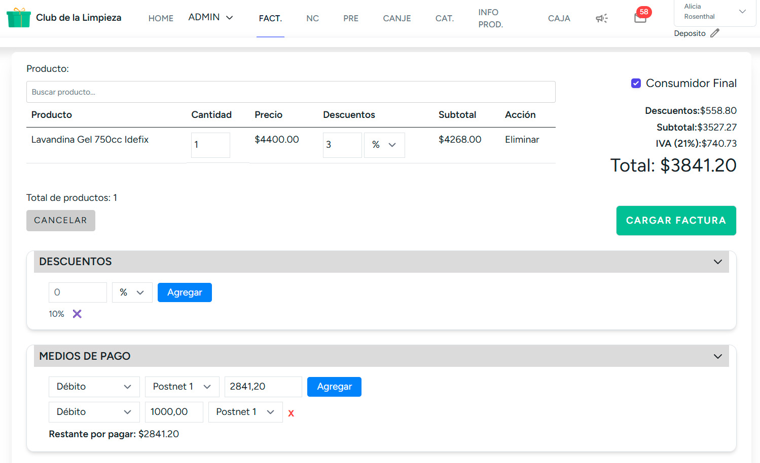Click the Cantidad field for Lavandina Gel
Viewport: 760px width, 463px height.
(210, 145)
